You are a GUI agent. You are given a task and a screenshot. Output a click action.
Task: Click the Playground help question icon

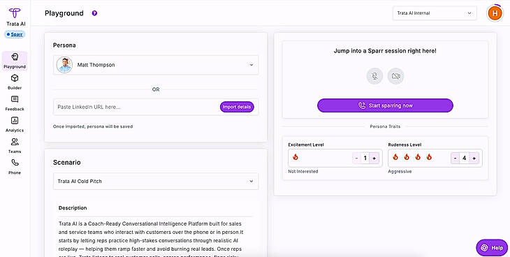pos(94,13)
